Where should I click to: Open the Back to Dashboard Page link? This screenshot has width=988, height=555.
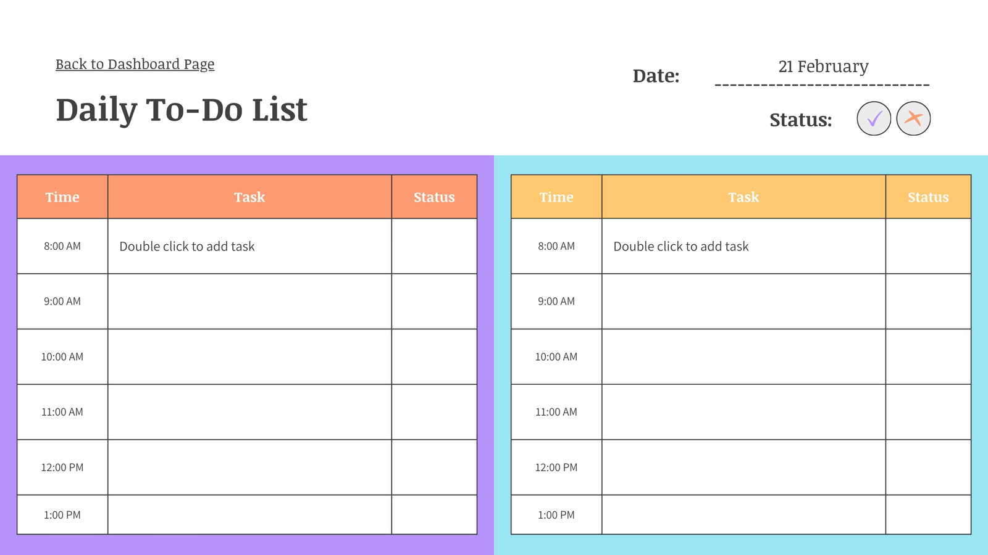tap(135, 64)
